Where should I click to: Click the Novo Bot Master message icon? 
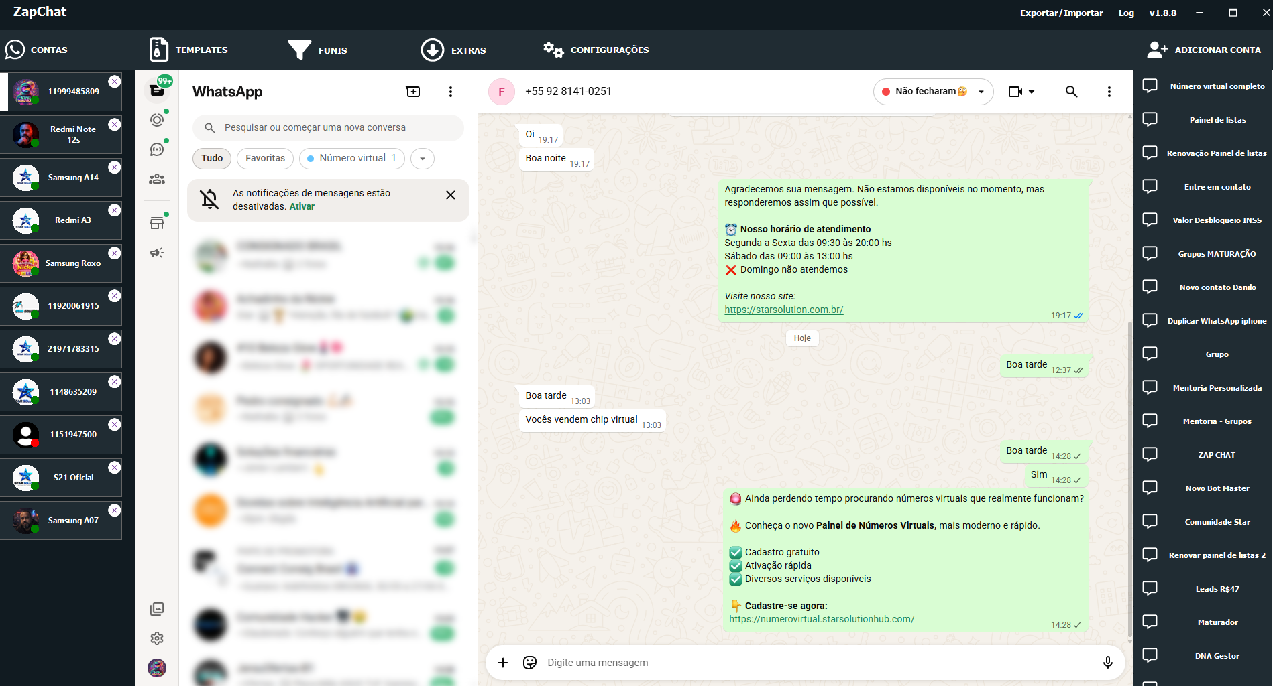point(1150,488)
